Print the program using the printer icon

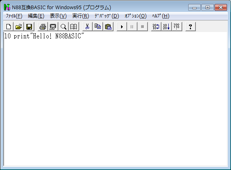(43, 27)
